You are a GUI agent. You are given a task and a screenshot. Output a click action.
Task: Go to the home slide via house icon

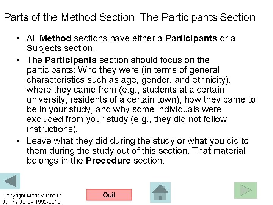(x=160, y=192)
